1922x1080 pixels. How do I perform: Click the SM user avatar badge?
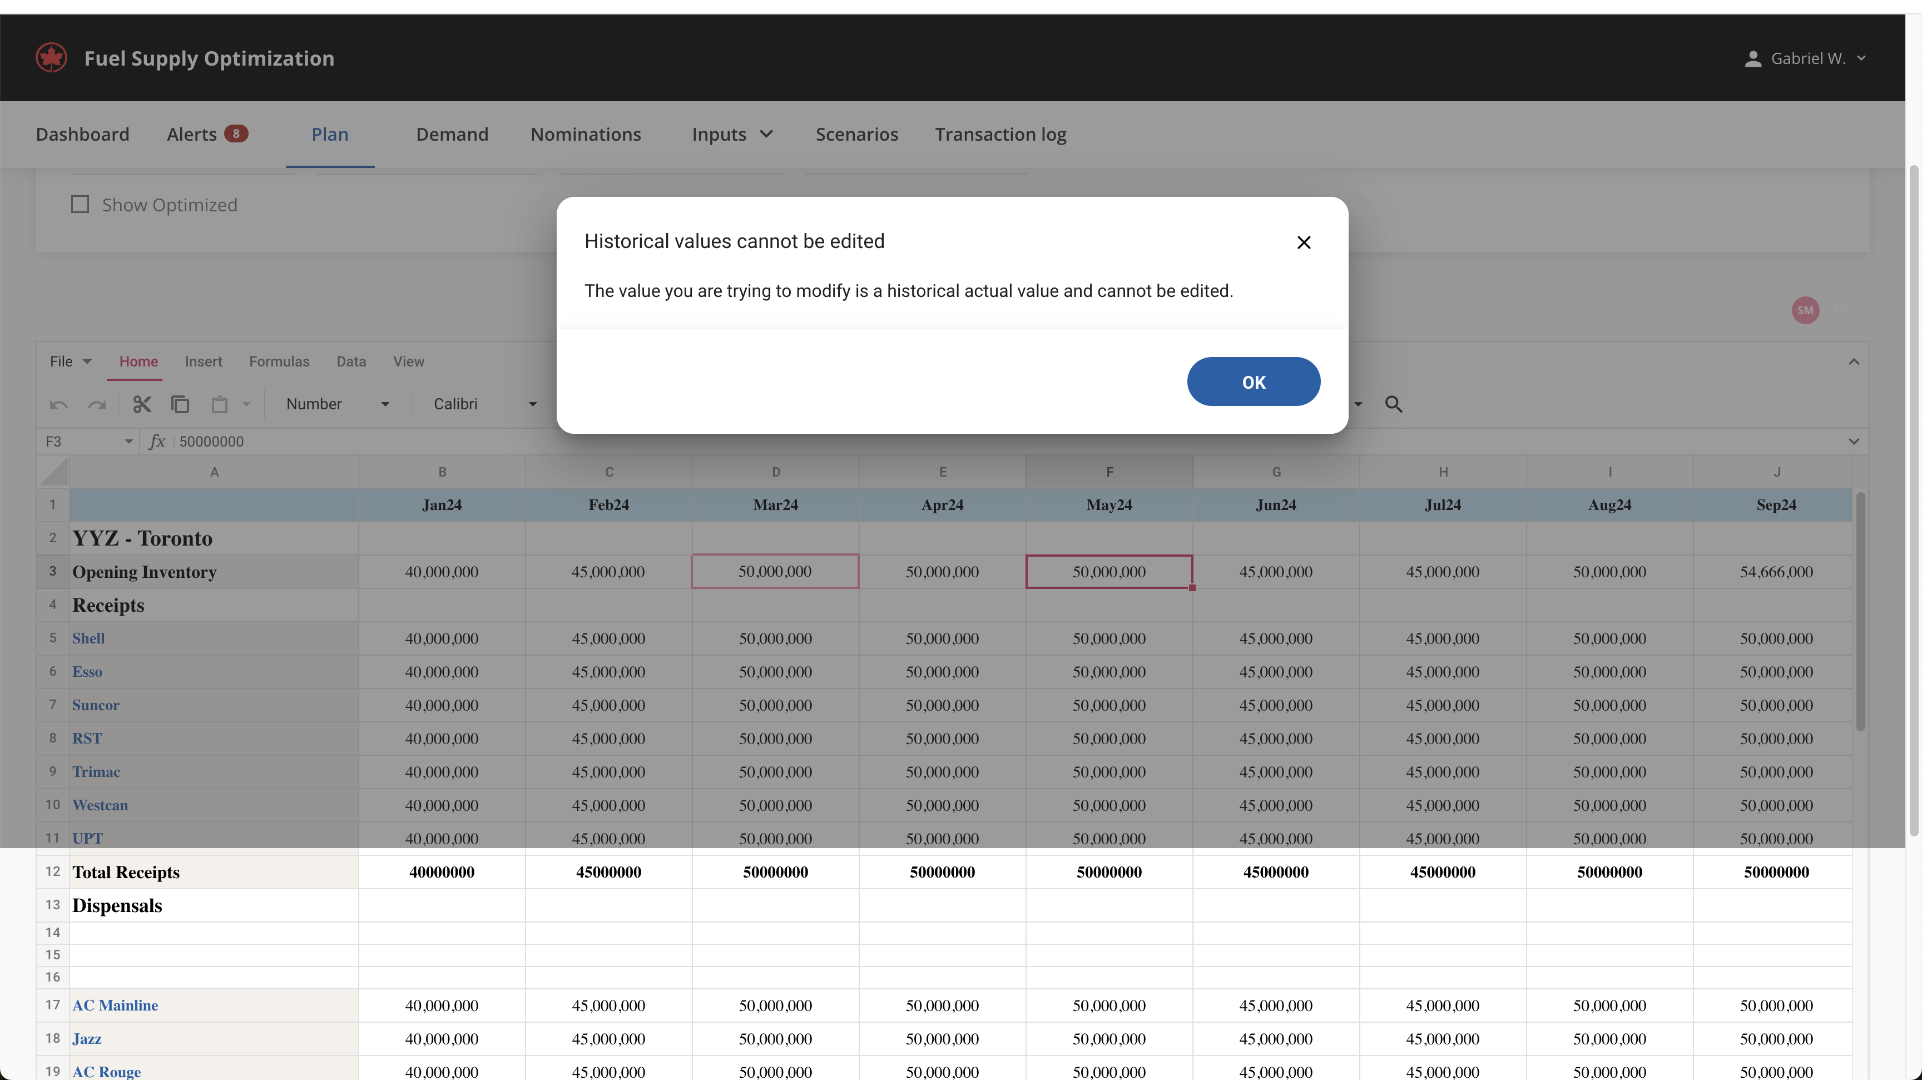[1805, 310]
